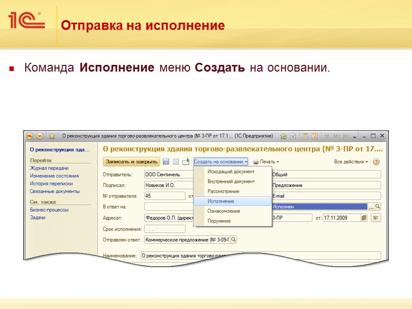Click the Записать и закрыть button
Screen dimensions: 412x309
click(131, 162)
